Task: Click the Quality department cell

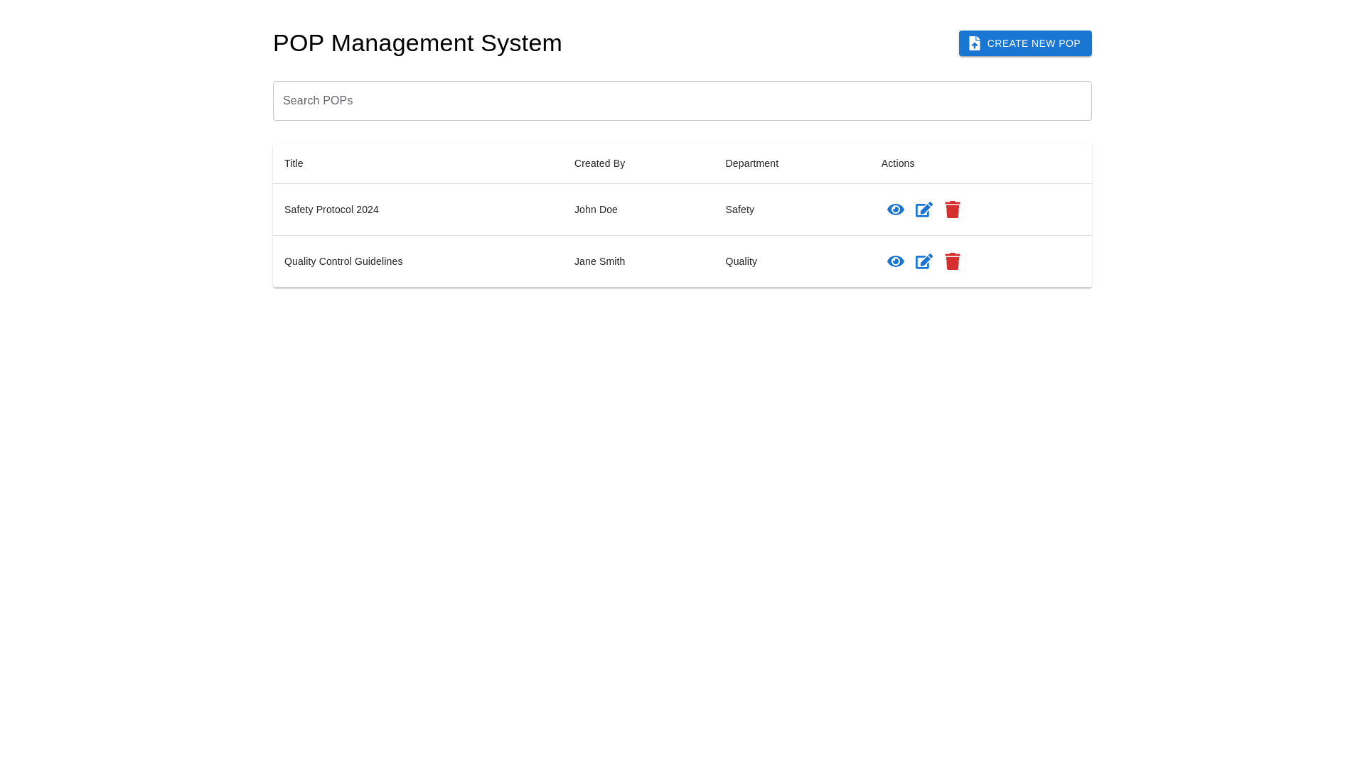Action: [741, 261]
